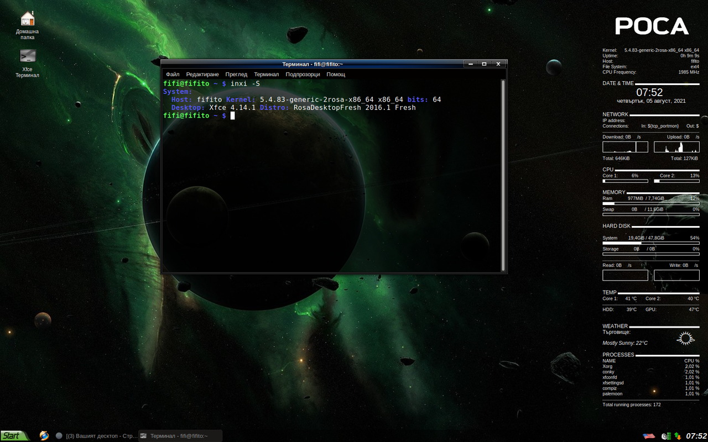
Task: Click the System hard disk usage bar
Action: tap(651, 243)
